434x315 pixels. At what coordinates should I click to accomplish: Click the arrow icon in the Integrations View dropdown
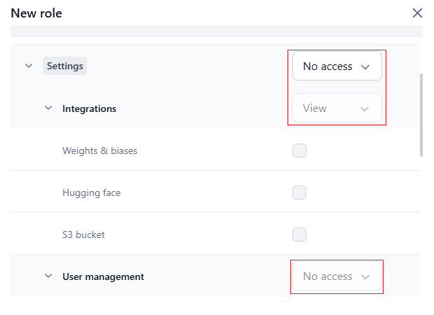click(x=365, y=109)
